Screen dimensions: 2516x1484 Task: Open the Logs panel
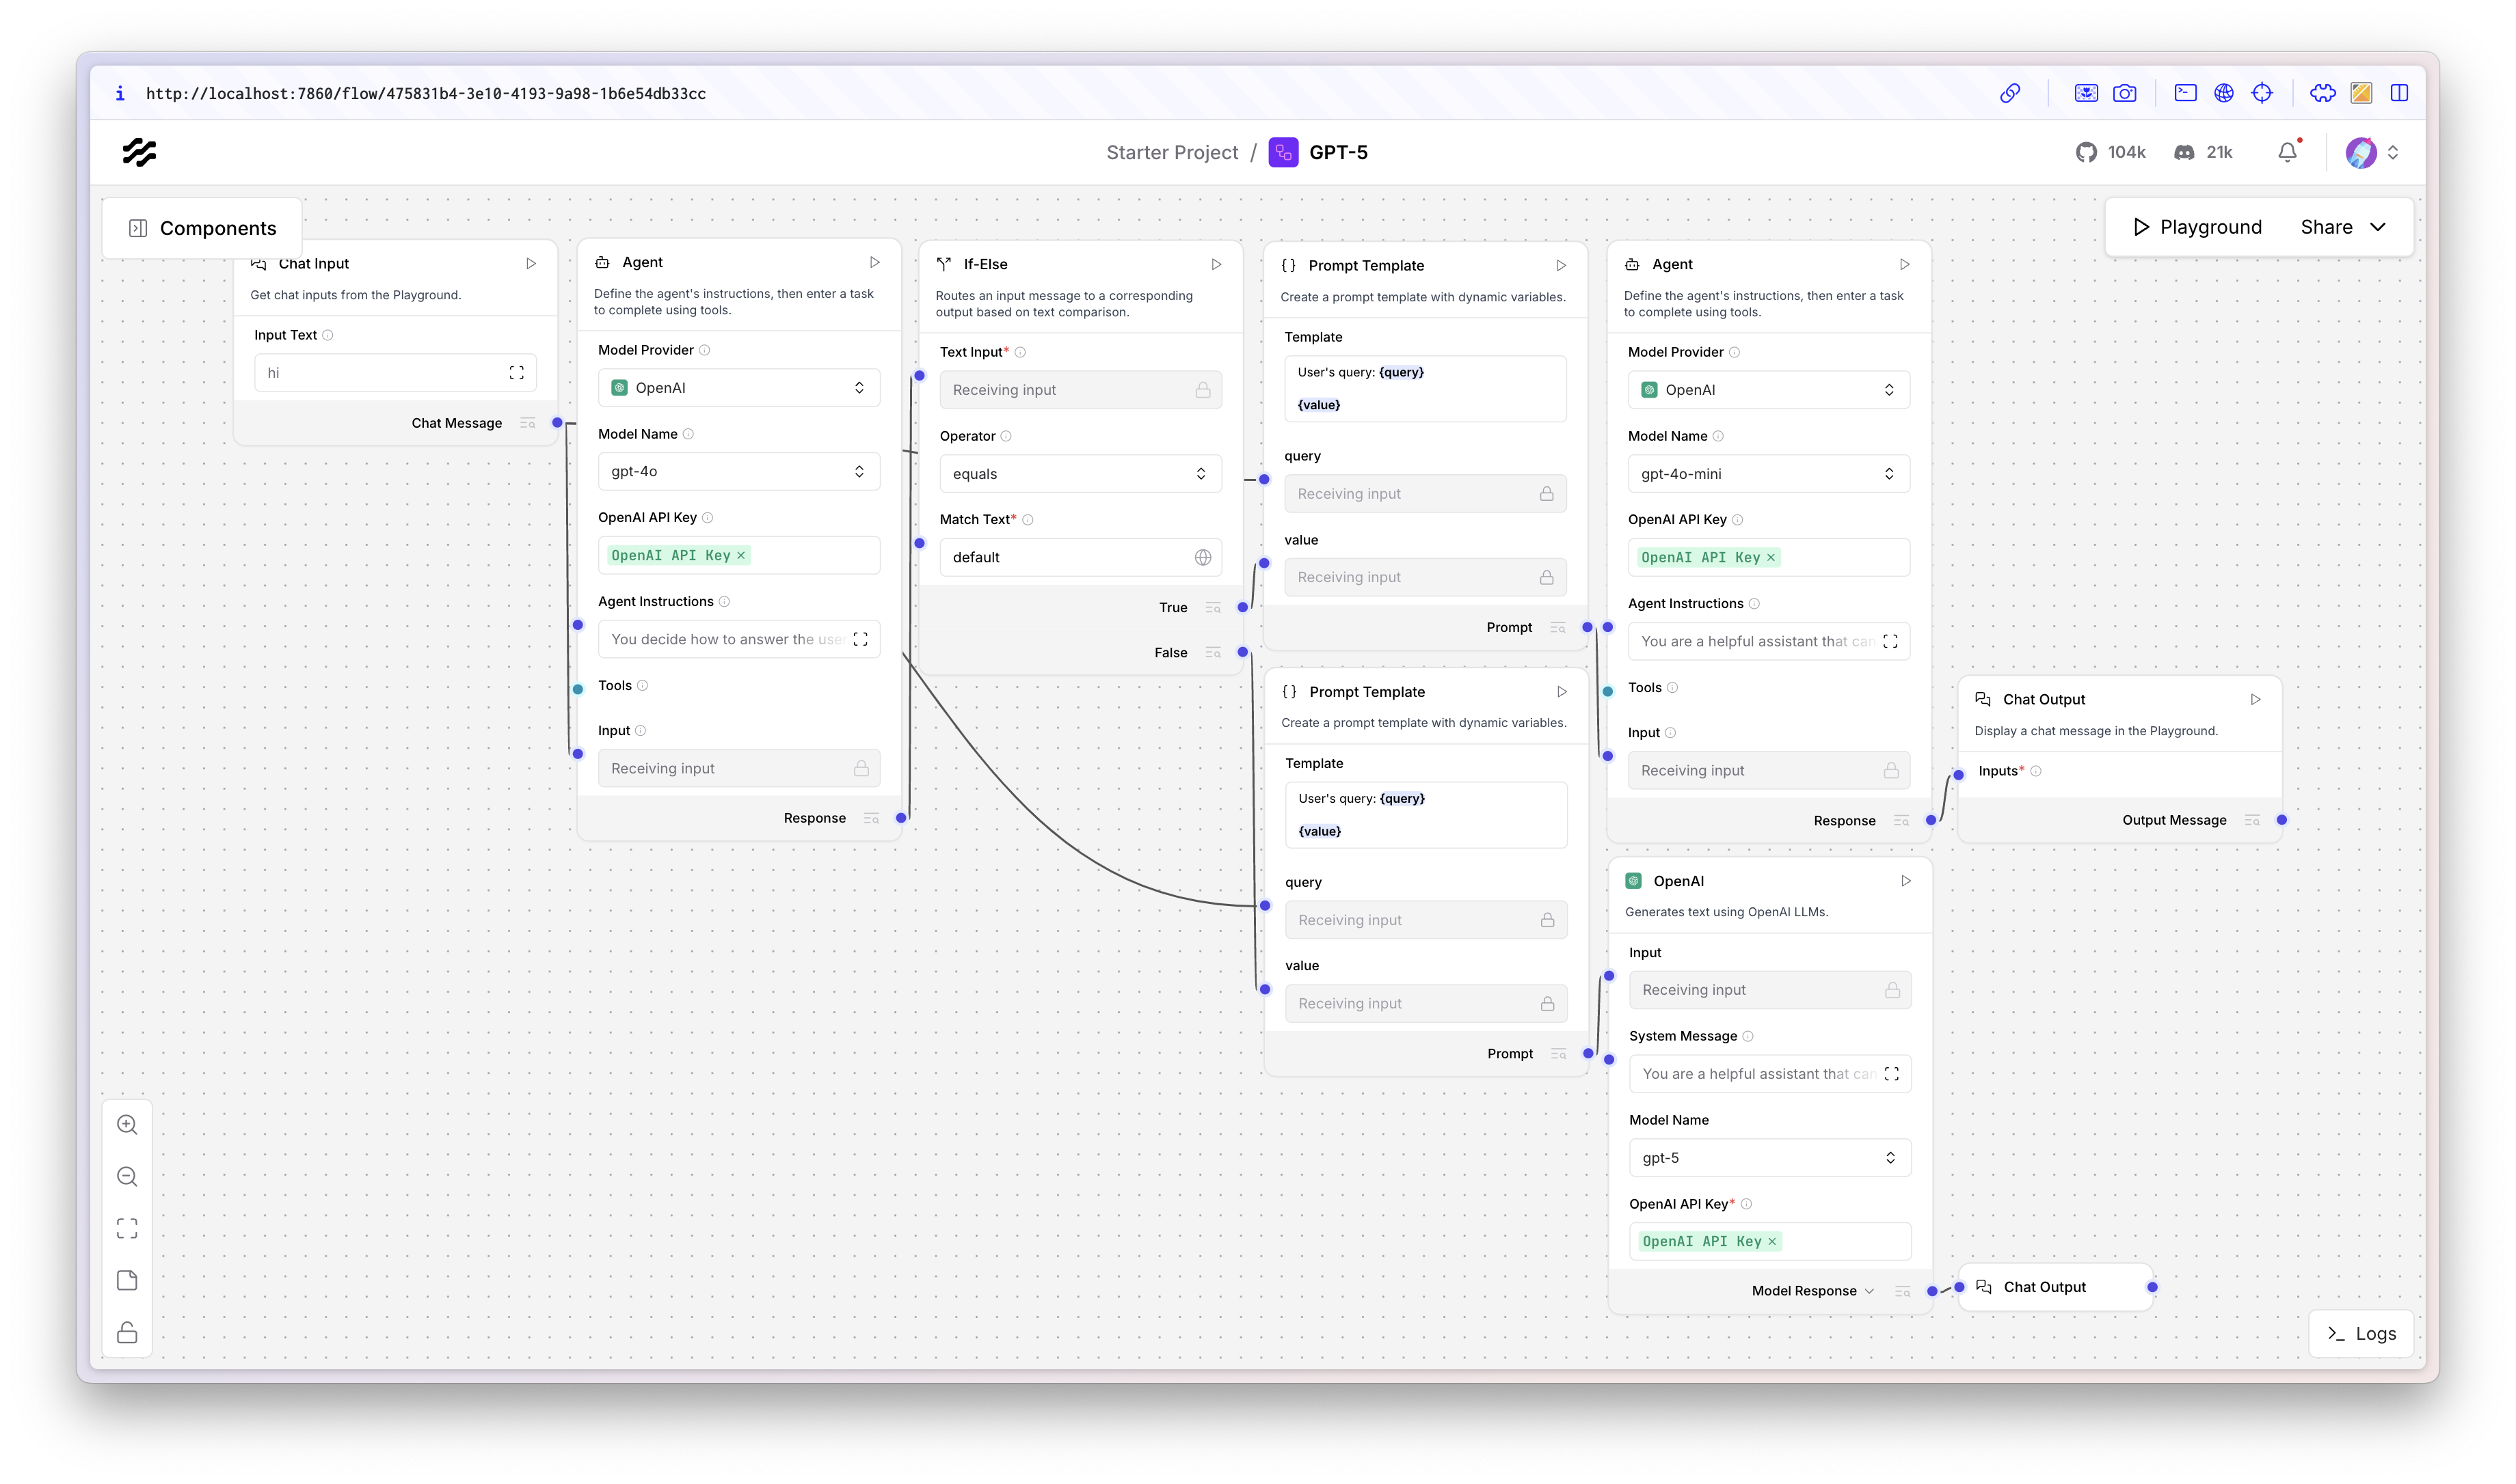click(2362, 1333)
